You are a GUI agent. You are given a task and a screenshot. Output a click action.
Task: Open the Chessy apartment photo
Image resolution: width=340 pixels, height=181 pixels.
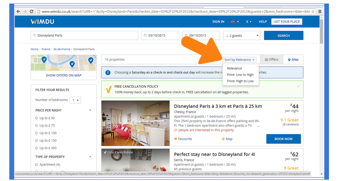135,123
